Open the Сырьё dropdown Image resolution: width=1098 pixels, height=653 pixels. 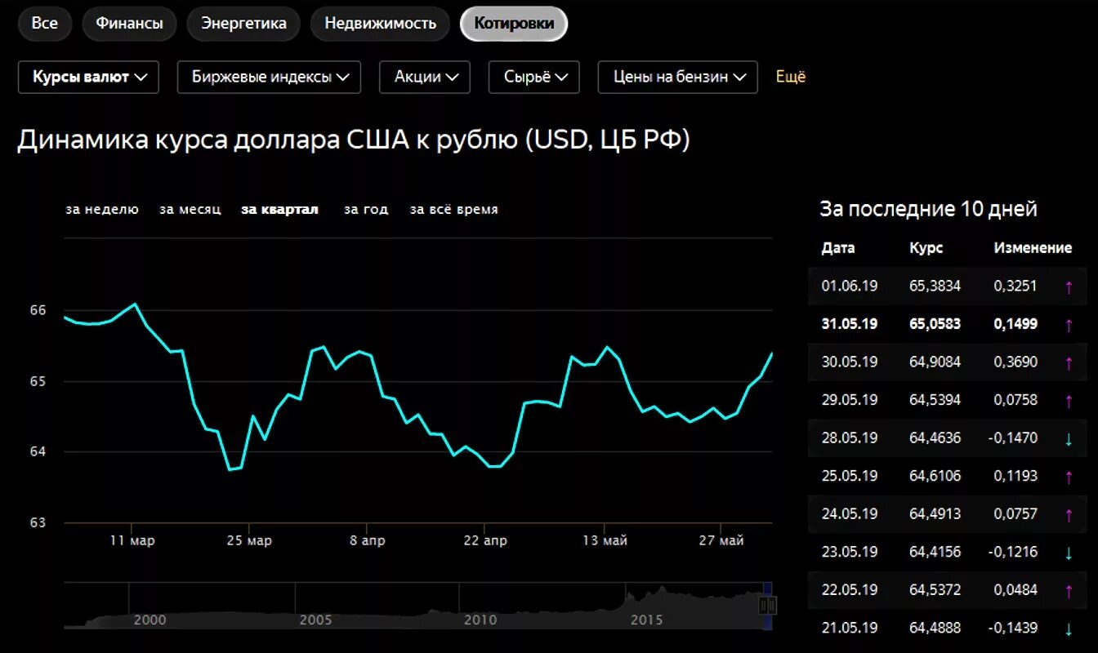click(x=534, y=78)
